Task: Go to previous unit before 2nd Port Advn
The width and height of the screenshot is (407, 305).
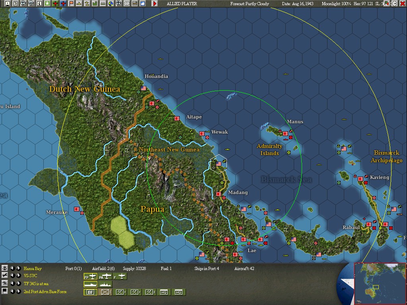Action: click(12, 291)
